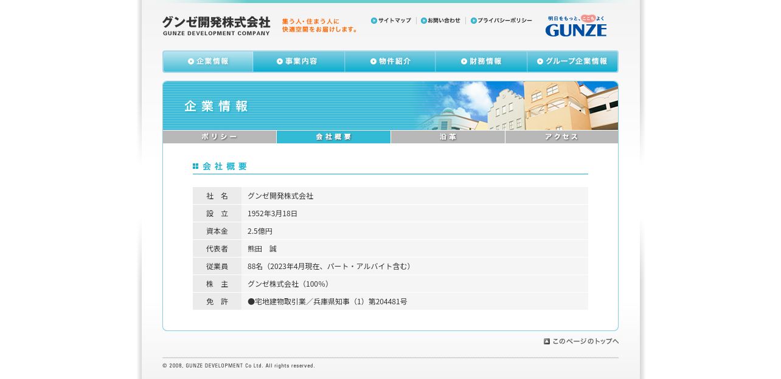The image size is (781, 379).
Task: Click the representative name 熊田 誠
Action: (262, 249)
